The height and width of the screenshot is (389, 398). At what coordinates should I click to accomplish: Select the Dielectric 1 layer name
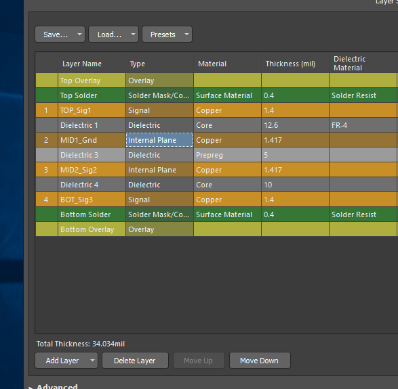click(92, 125)
